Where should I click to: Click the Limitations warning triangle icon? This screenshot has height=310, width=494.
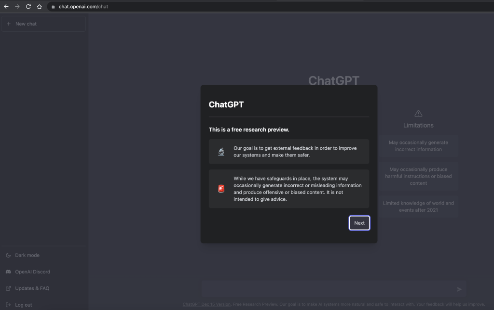pos(418,114)
